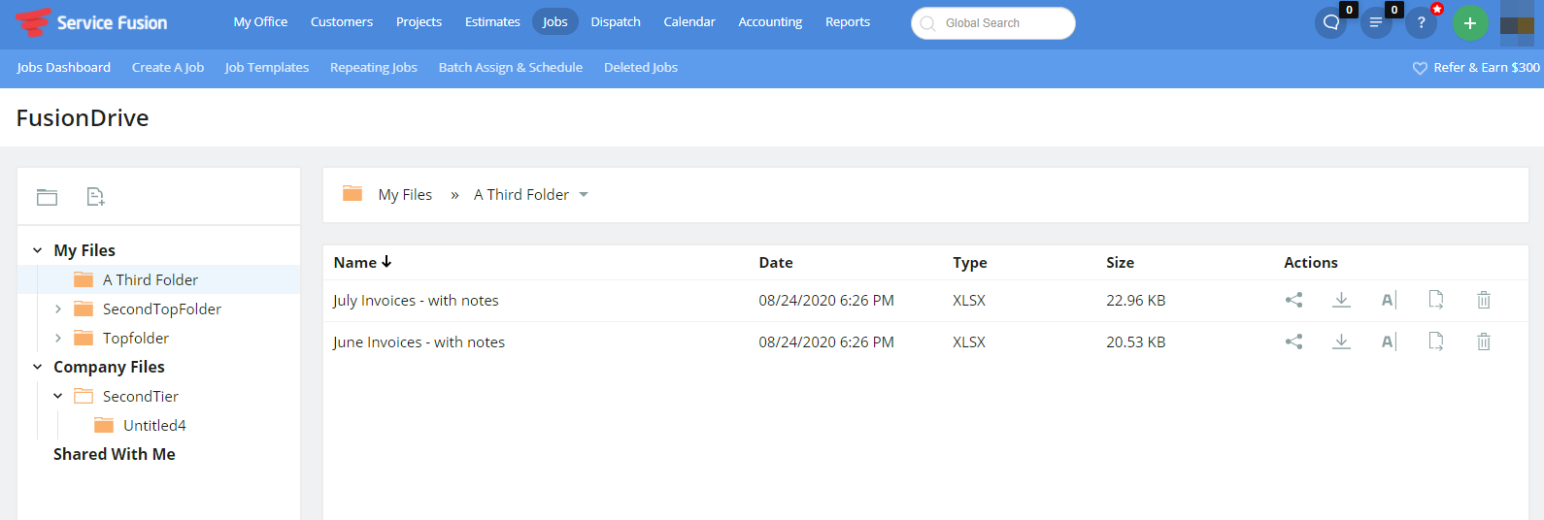Screen dimensions: 1544x520
Task: Open the Create A Job link
Action: tap(168, 67)
